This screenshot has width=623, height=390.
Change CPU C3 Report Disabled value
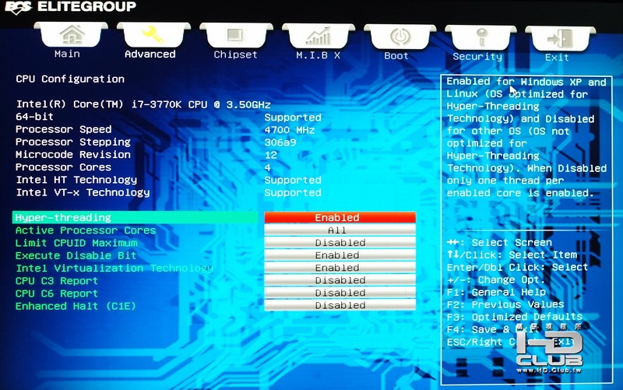(340, 280)
